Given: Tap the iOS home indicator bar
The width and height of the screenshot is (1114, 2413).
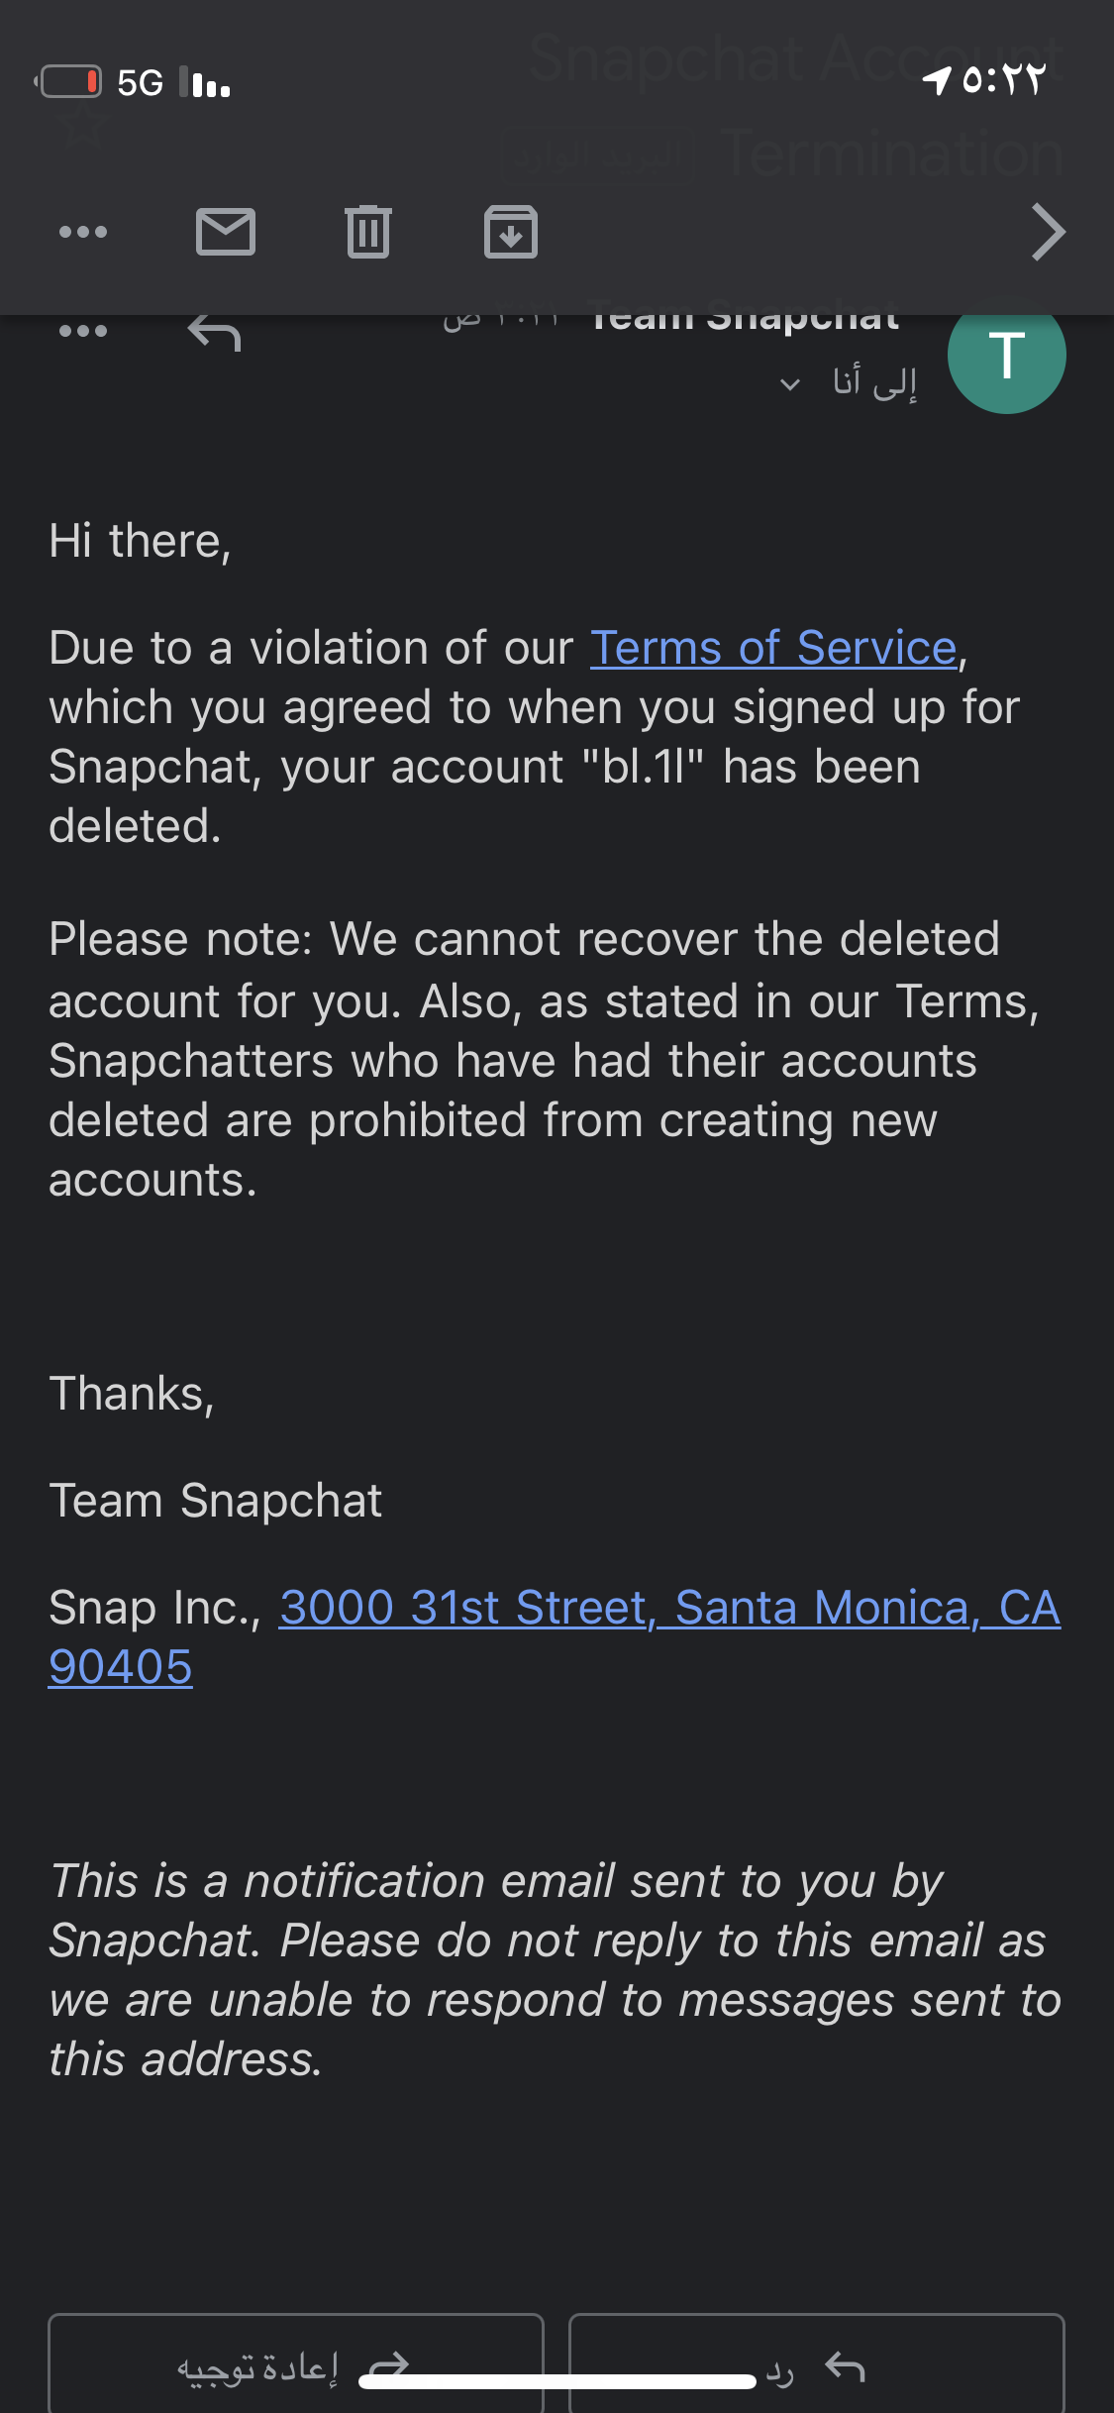Looking at the screenshot, I should 557,2382.
